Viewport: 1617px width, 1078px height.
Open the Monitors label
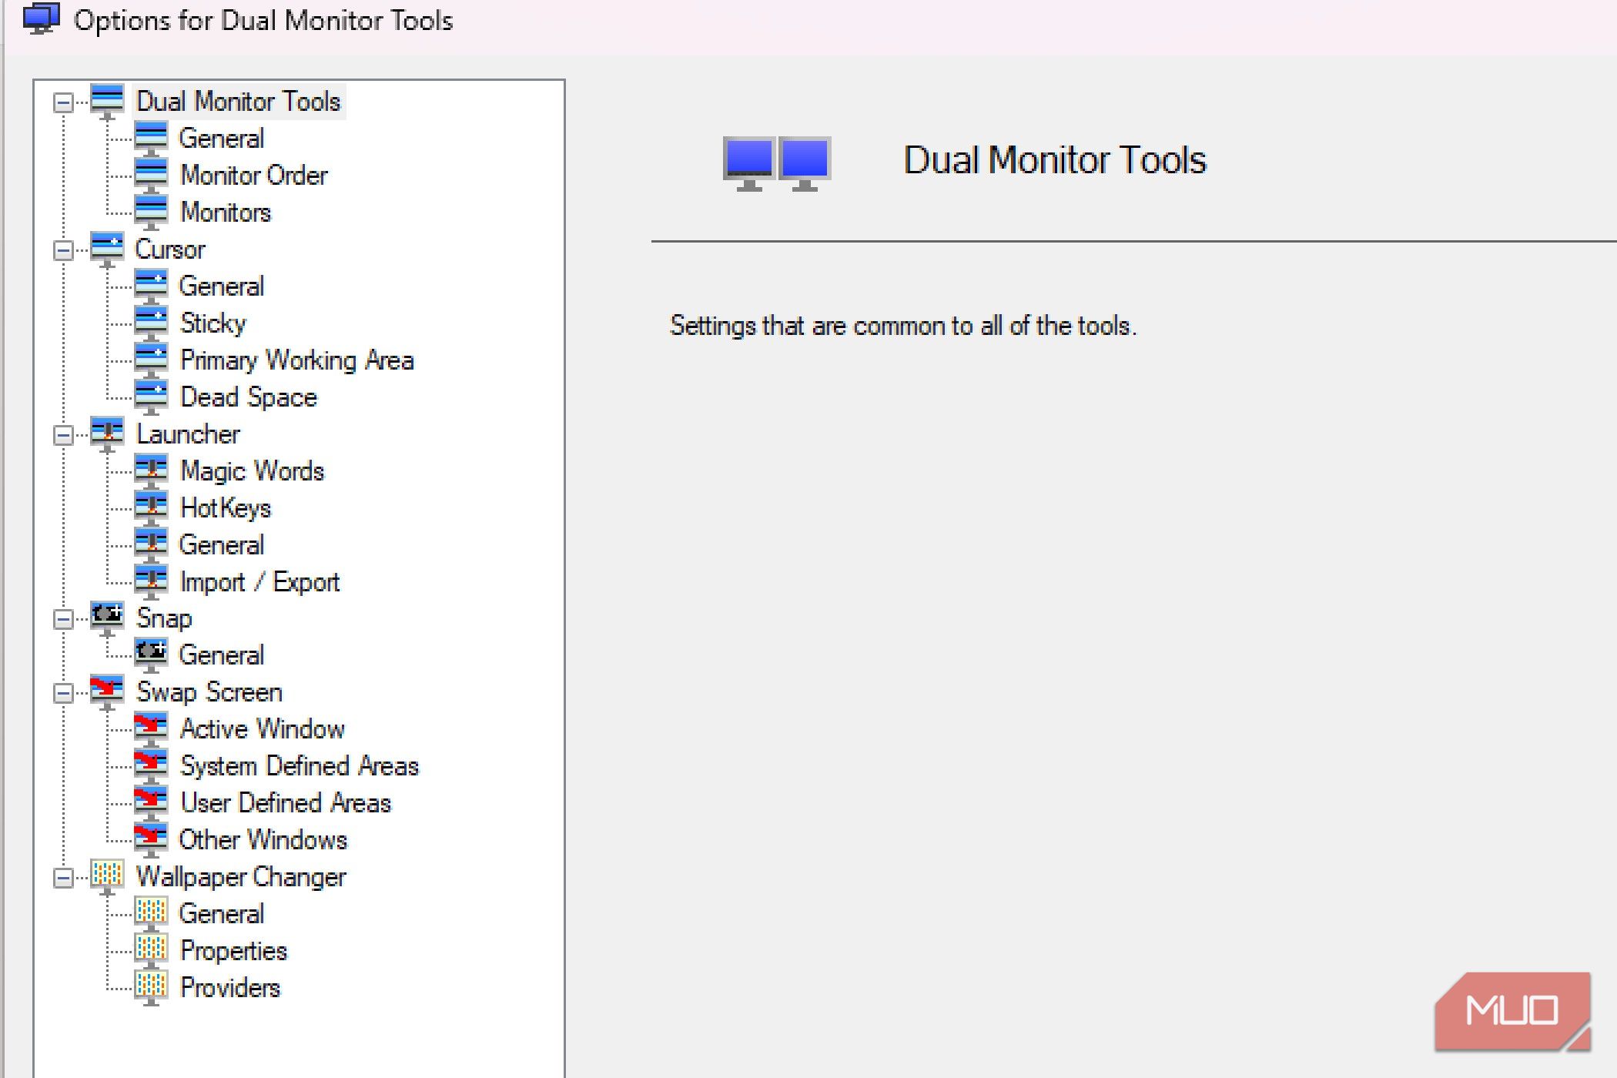coord(226,213)
